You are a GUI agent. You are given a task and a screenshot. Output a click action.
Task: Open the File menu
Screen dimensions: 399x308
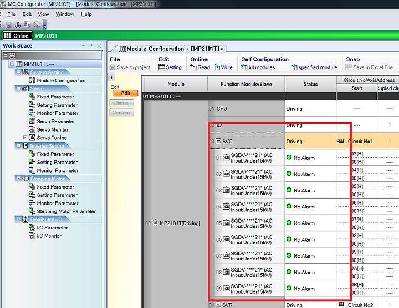coord(11,14)
